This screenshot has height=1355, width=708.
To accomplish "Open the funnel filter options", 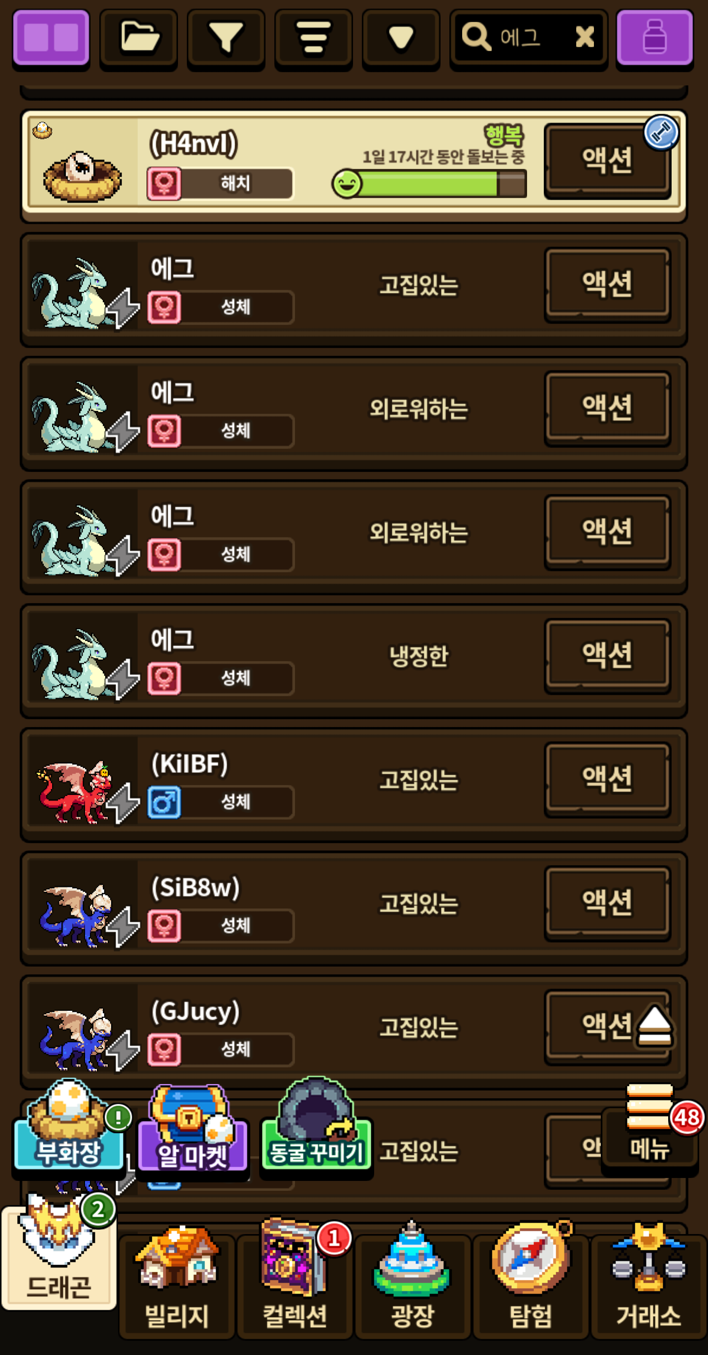I will (x=226, y=38).
